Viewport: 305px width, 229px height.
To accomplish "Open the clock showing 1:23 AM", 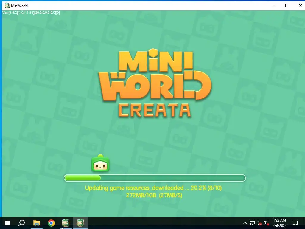I will pyautogui.click(x=279, y=223).
